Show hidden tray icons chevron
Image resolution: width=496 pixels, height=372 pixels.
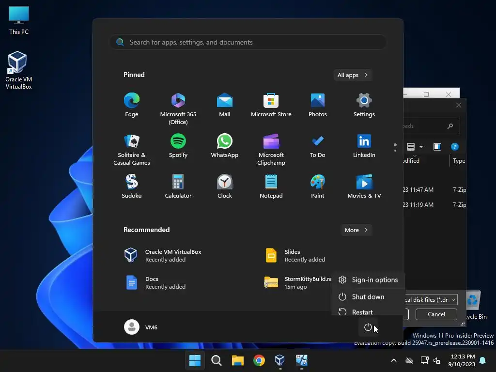point(394,360)
